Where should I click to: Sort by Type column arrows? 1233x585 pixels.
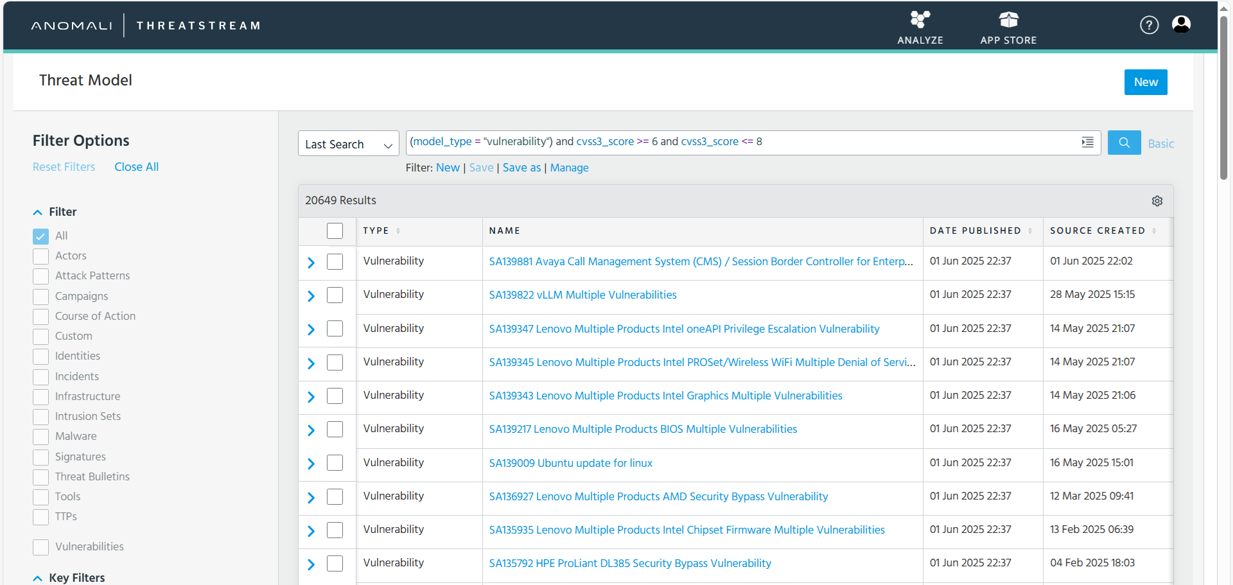click(398, 231)
